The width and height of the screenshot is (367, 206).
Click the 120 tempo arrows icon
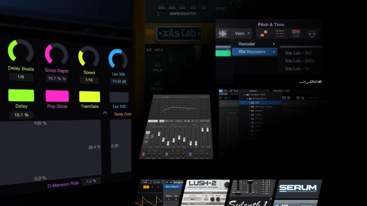click(x=312, y=34)
